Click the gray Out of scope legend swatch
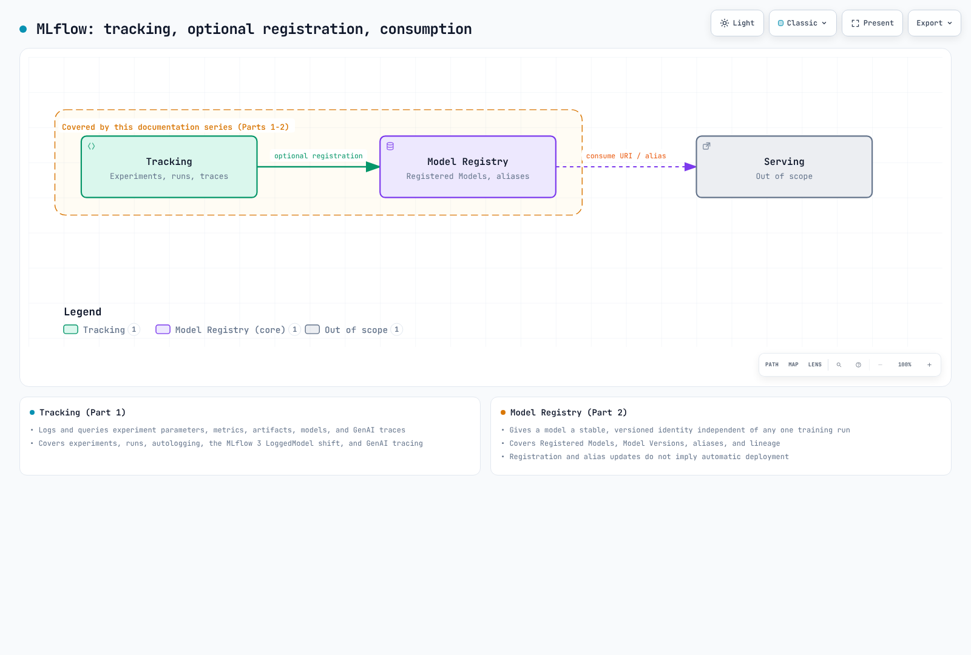This screenshot has height=655, width=971. click(x=313, y=329)
